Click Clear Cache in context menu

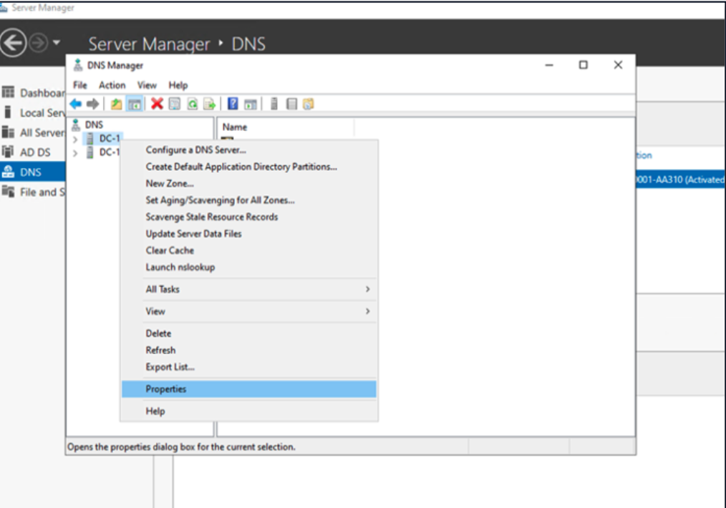coord(170,250)
